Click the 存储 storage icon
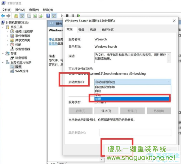Screen dimensions: 181x164 click(7, 54)
